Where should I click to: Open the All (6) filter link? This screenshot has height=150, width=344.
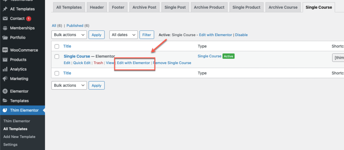[x=54, y=26]
